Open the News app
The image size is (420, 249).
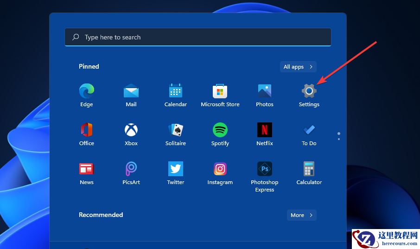pyautogui.click(x=87, y=173)
